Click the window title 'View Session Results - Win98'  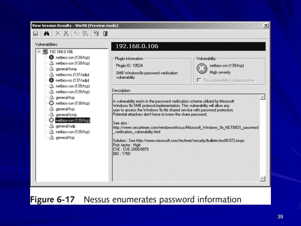pos(75,25)
